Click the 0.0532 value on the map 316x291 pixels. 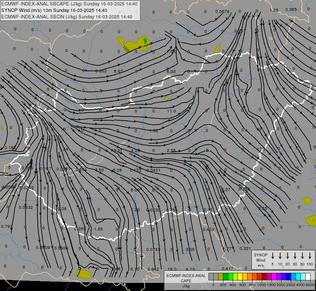pyautogui.click(x=26, y=207)
